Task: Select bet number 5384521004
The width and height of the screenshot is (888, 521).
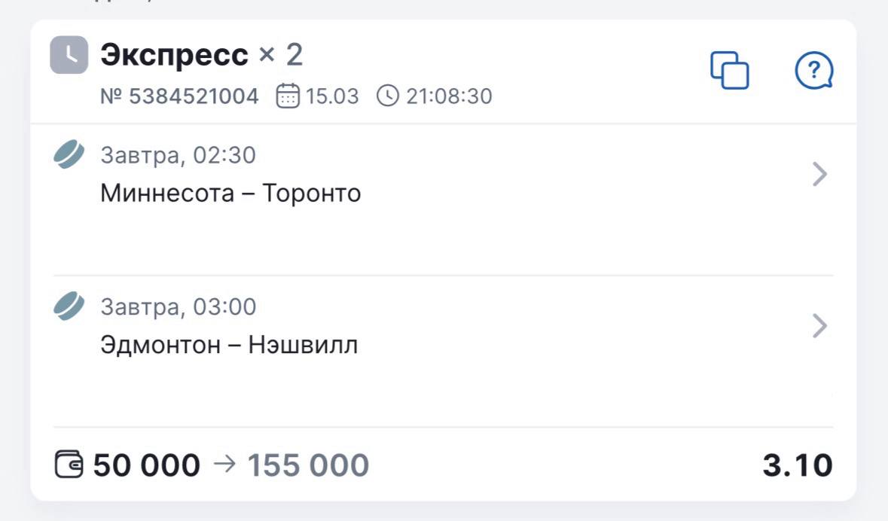Action: 179,96
